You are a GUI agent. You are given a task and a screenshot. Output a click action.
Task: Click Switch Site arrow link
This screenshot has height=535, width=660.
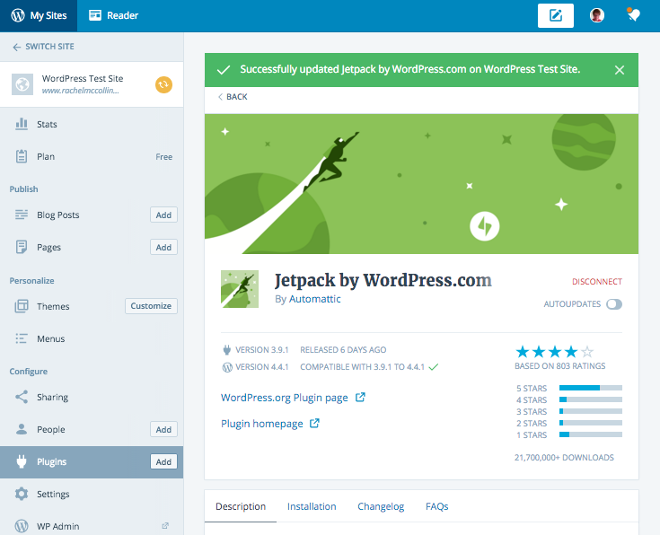tap(43, 47)
